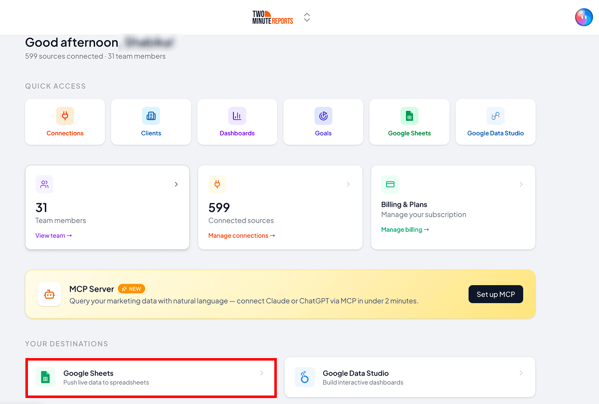Click the Set up MCP button

[496, 294]
